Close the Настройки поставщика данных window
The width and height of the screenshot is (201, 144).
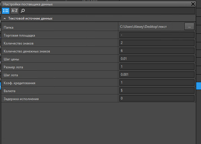pyautogui.click(x=193, y=4)
